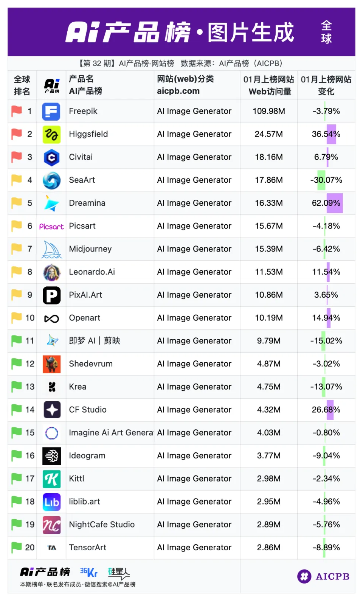The image size is (363, 601).
Task: Click the green flag for rank 20
Action: pos(17,547)
